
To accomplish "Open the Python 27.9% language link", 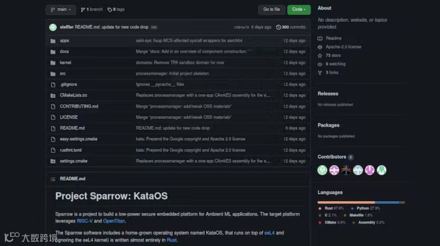I will point(365,209).
